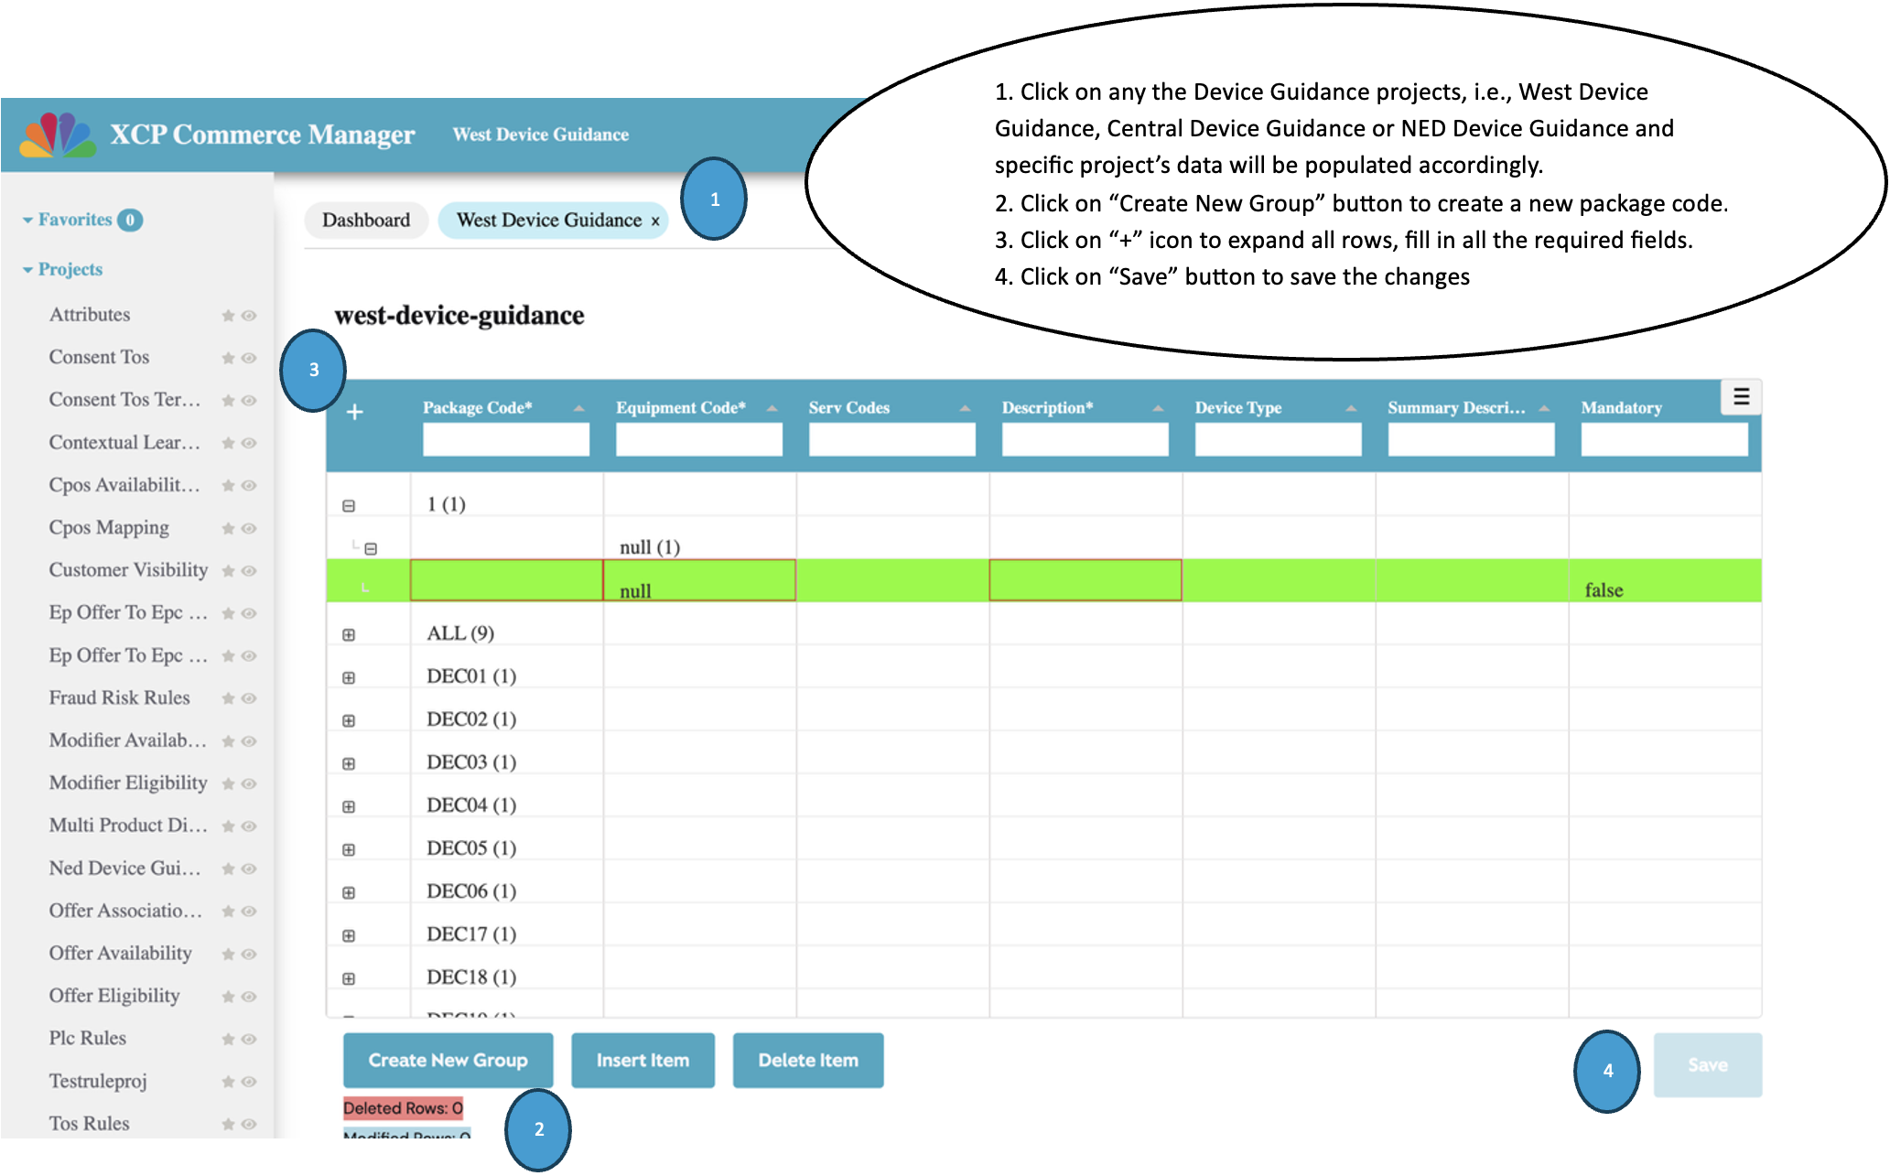
Task: Open Consent Tos Ter… project
Action: click(x=124, y=400)
